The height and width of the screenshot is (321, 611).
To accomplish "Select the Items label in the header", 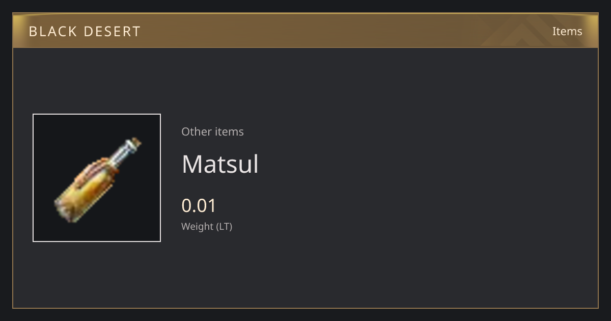I will pyautogui.click(x=567, y=31).
